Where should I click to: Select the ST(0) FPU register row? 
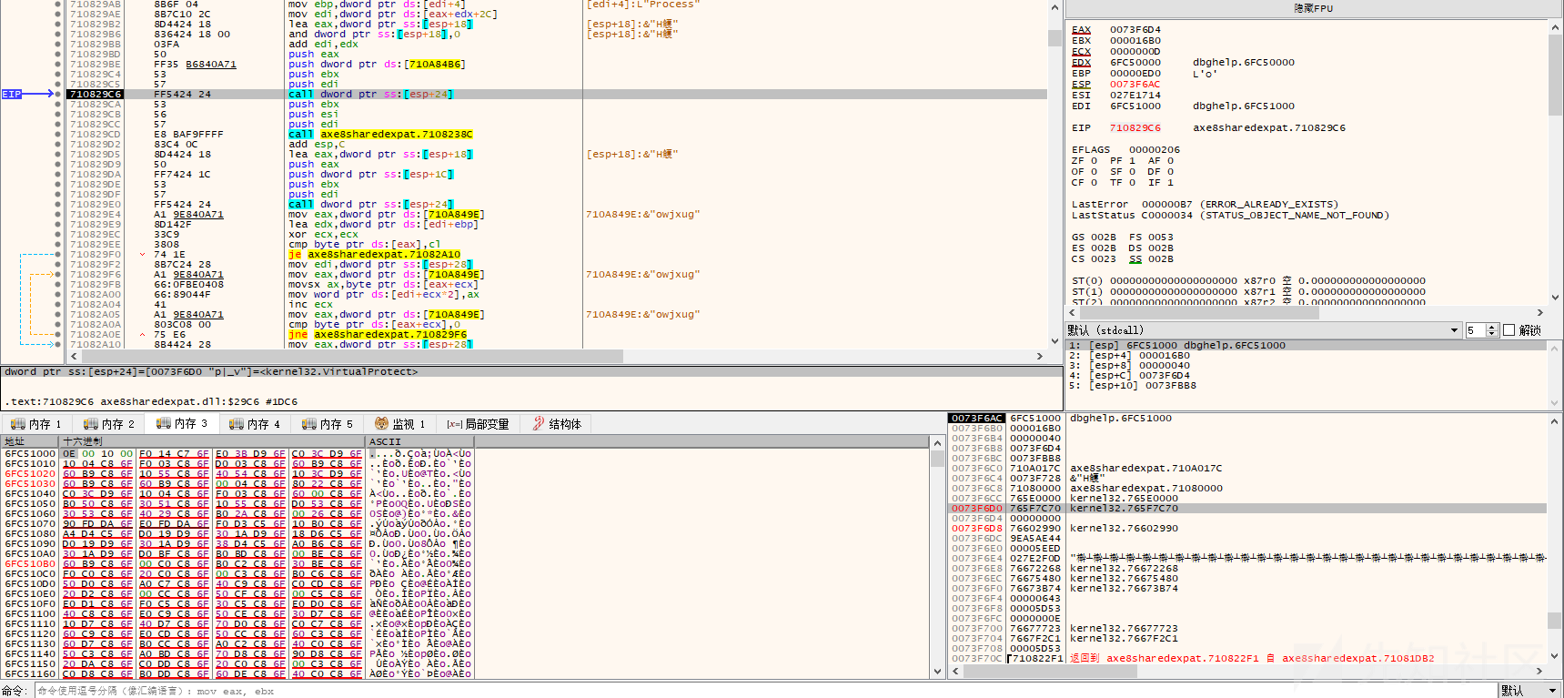pos(1248,281)
